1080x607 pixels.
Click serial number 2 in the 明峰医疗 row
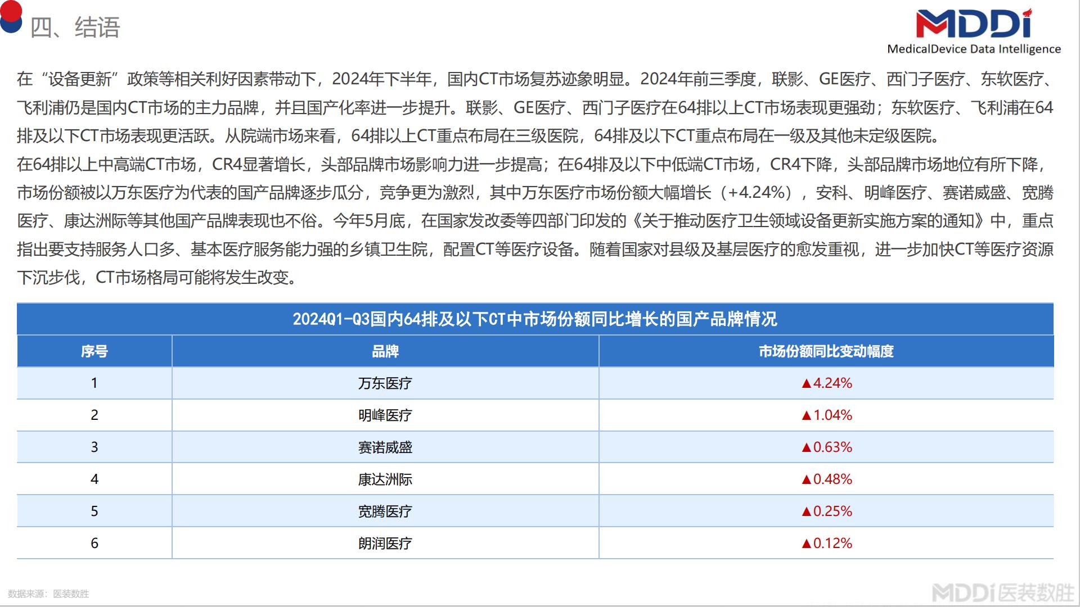coord(94,415)
